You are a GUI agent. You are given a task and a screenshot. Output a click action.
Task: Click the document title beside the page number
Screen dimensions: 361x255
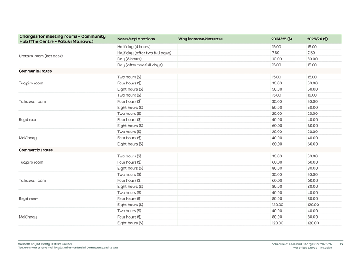click(x=302, y=244)
